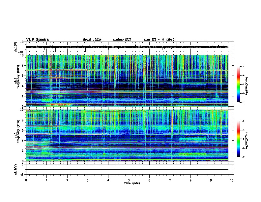Click the "4" kHz tick on ch.1 frequency axis
Image resolution: width=261 pixels, height=202 pixels.
[x=23, y=86]
